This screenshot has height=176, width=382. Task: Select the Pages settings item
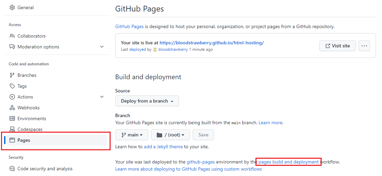pyautogui.click(x=57, y=140)
